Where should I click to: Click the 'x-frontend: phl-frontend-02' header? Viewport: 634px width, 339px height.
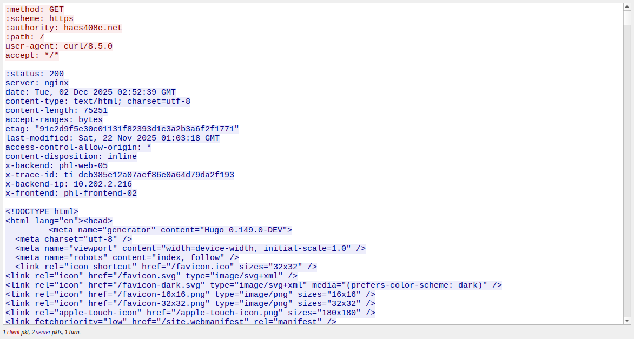coord(71,193)
